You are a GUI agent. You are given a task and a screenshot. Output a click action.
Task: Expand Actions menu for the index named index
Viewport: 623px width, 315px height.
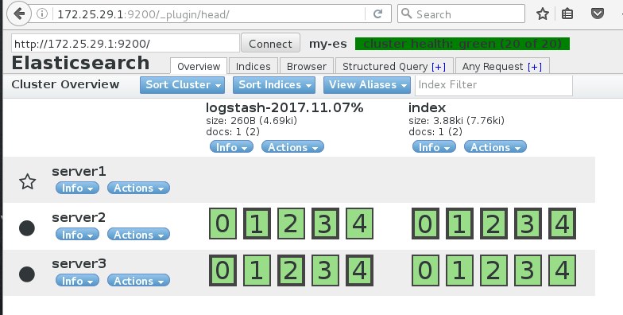pos(496,147)
